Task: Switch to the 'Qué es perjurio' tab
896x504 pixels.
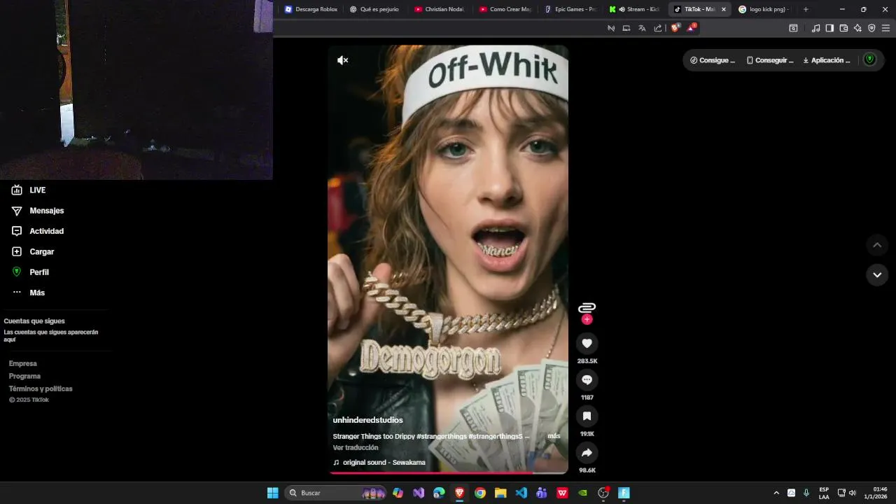Action: pos(375,9)
